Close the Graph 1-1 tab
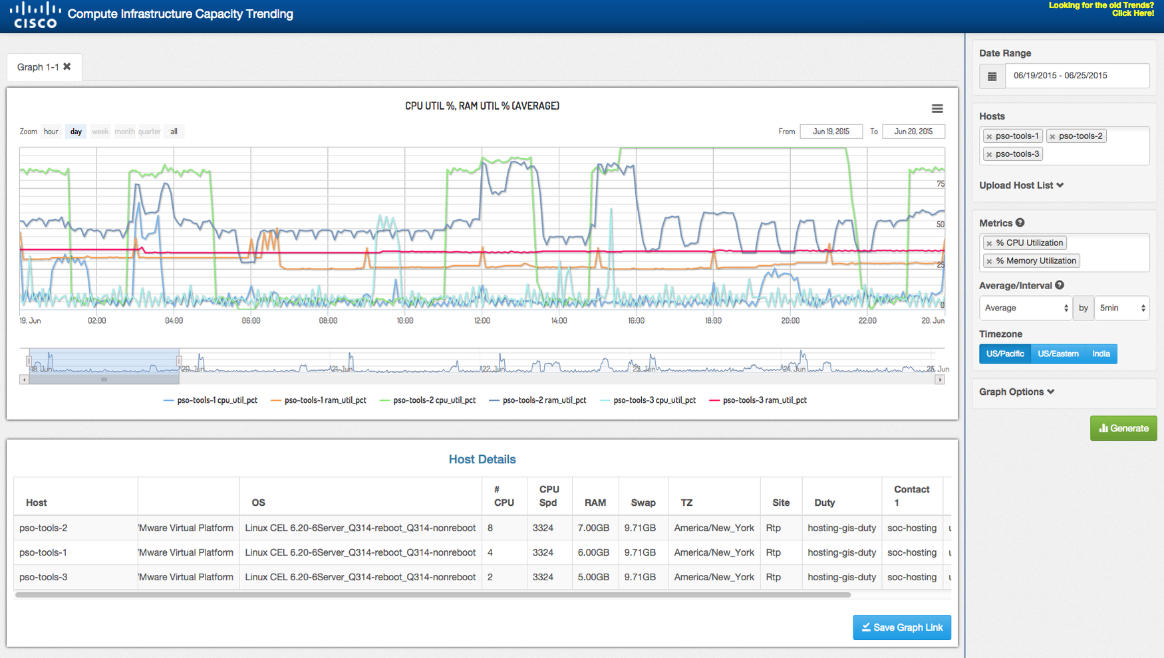 67,66
